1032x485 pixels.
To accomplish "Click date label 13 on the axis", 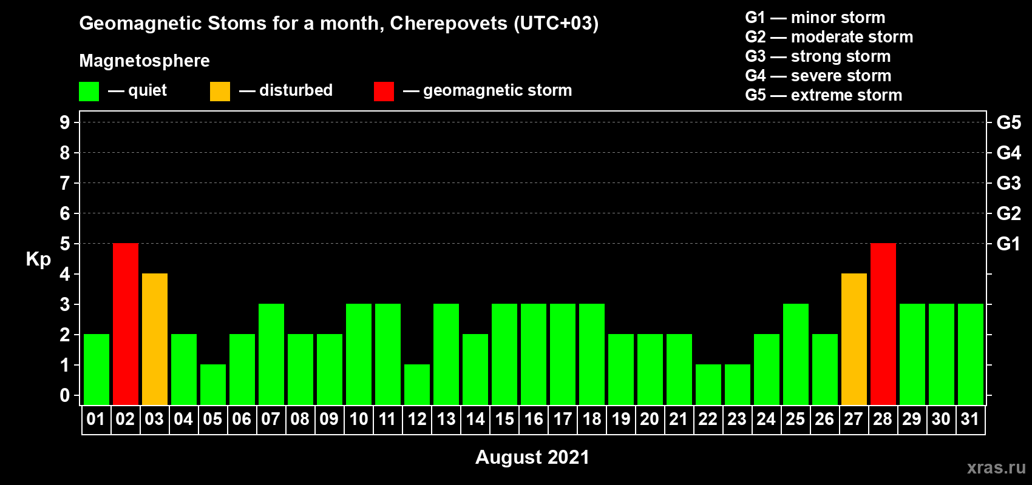I will (446, 419).
